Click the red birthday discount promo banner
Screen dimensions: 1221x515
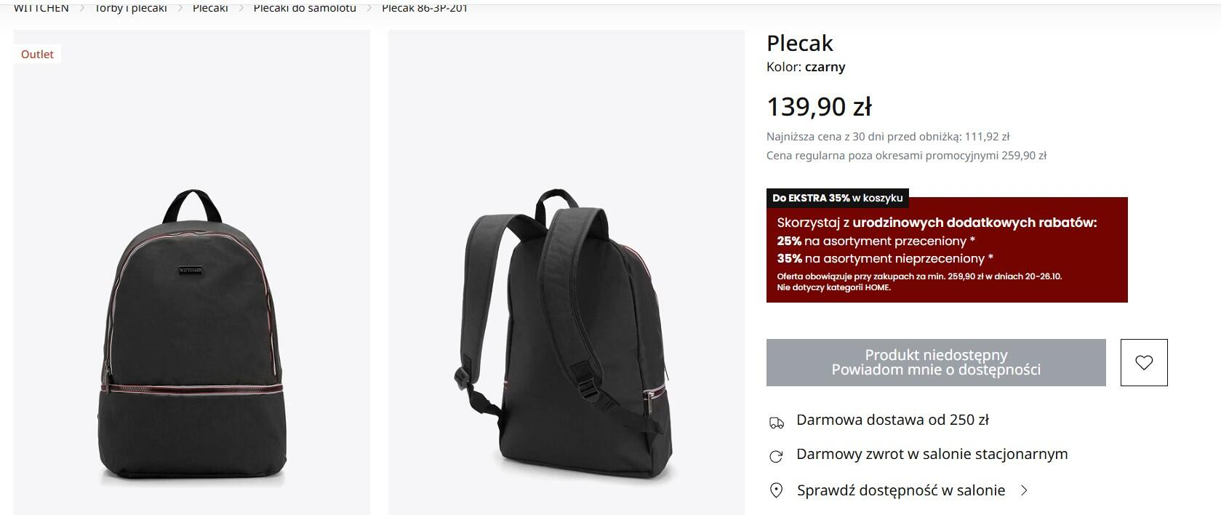[x=947, y=249]
